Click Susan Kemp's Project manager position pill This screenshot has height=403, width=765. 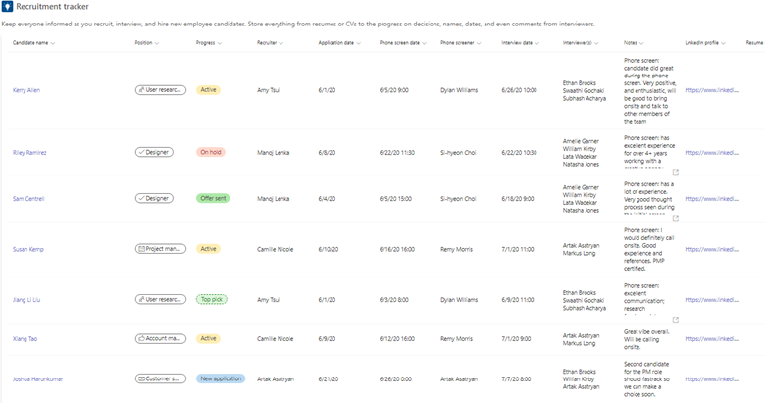[x=160, y=249]
